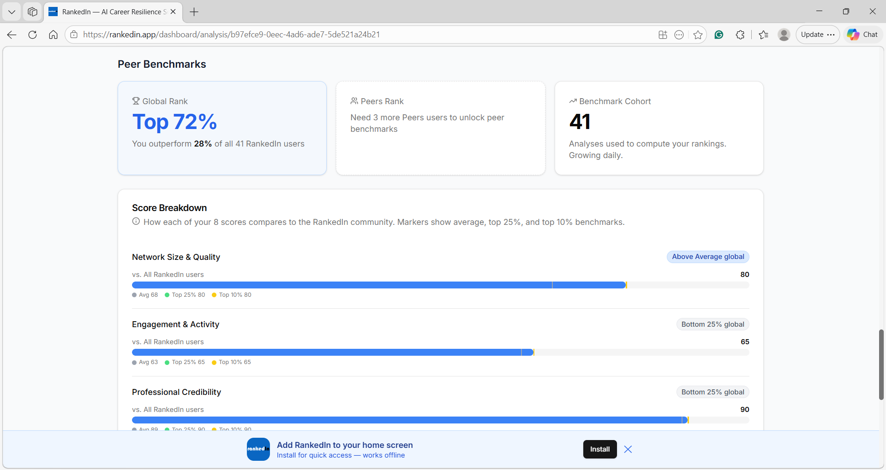This screenshot has height=470, width=886.
Task: Click the Score Breakdown info icon
Action: point(136,221)
